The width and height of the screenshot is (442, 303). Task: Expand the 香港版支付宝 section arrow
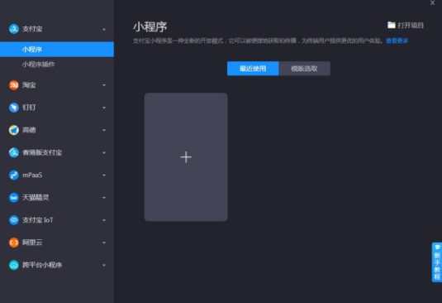point(104,153)
